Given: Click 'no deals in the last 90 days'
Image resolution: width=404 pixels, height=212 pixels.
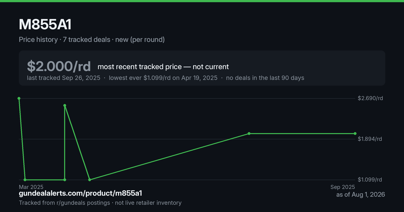Looking at the screenshot, I should coord(265,78).
